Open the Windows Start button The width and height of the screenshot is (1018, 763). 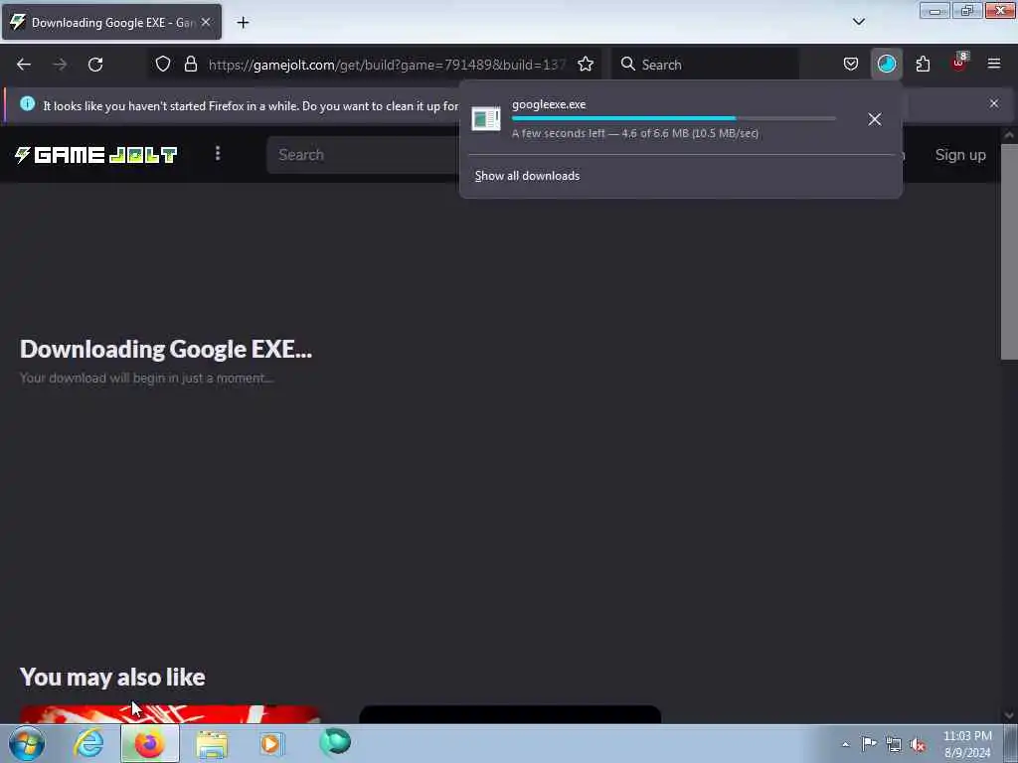point(27,743)
